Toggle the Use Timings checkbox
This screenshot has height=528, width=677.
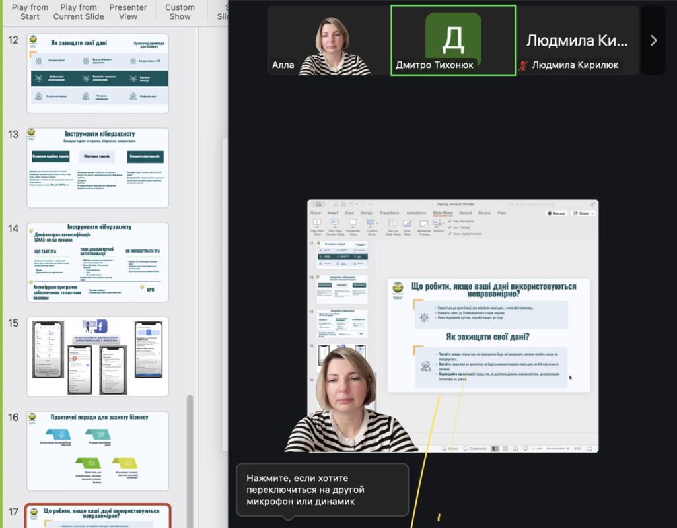tap(450, 227)
